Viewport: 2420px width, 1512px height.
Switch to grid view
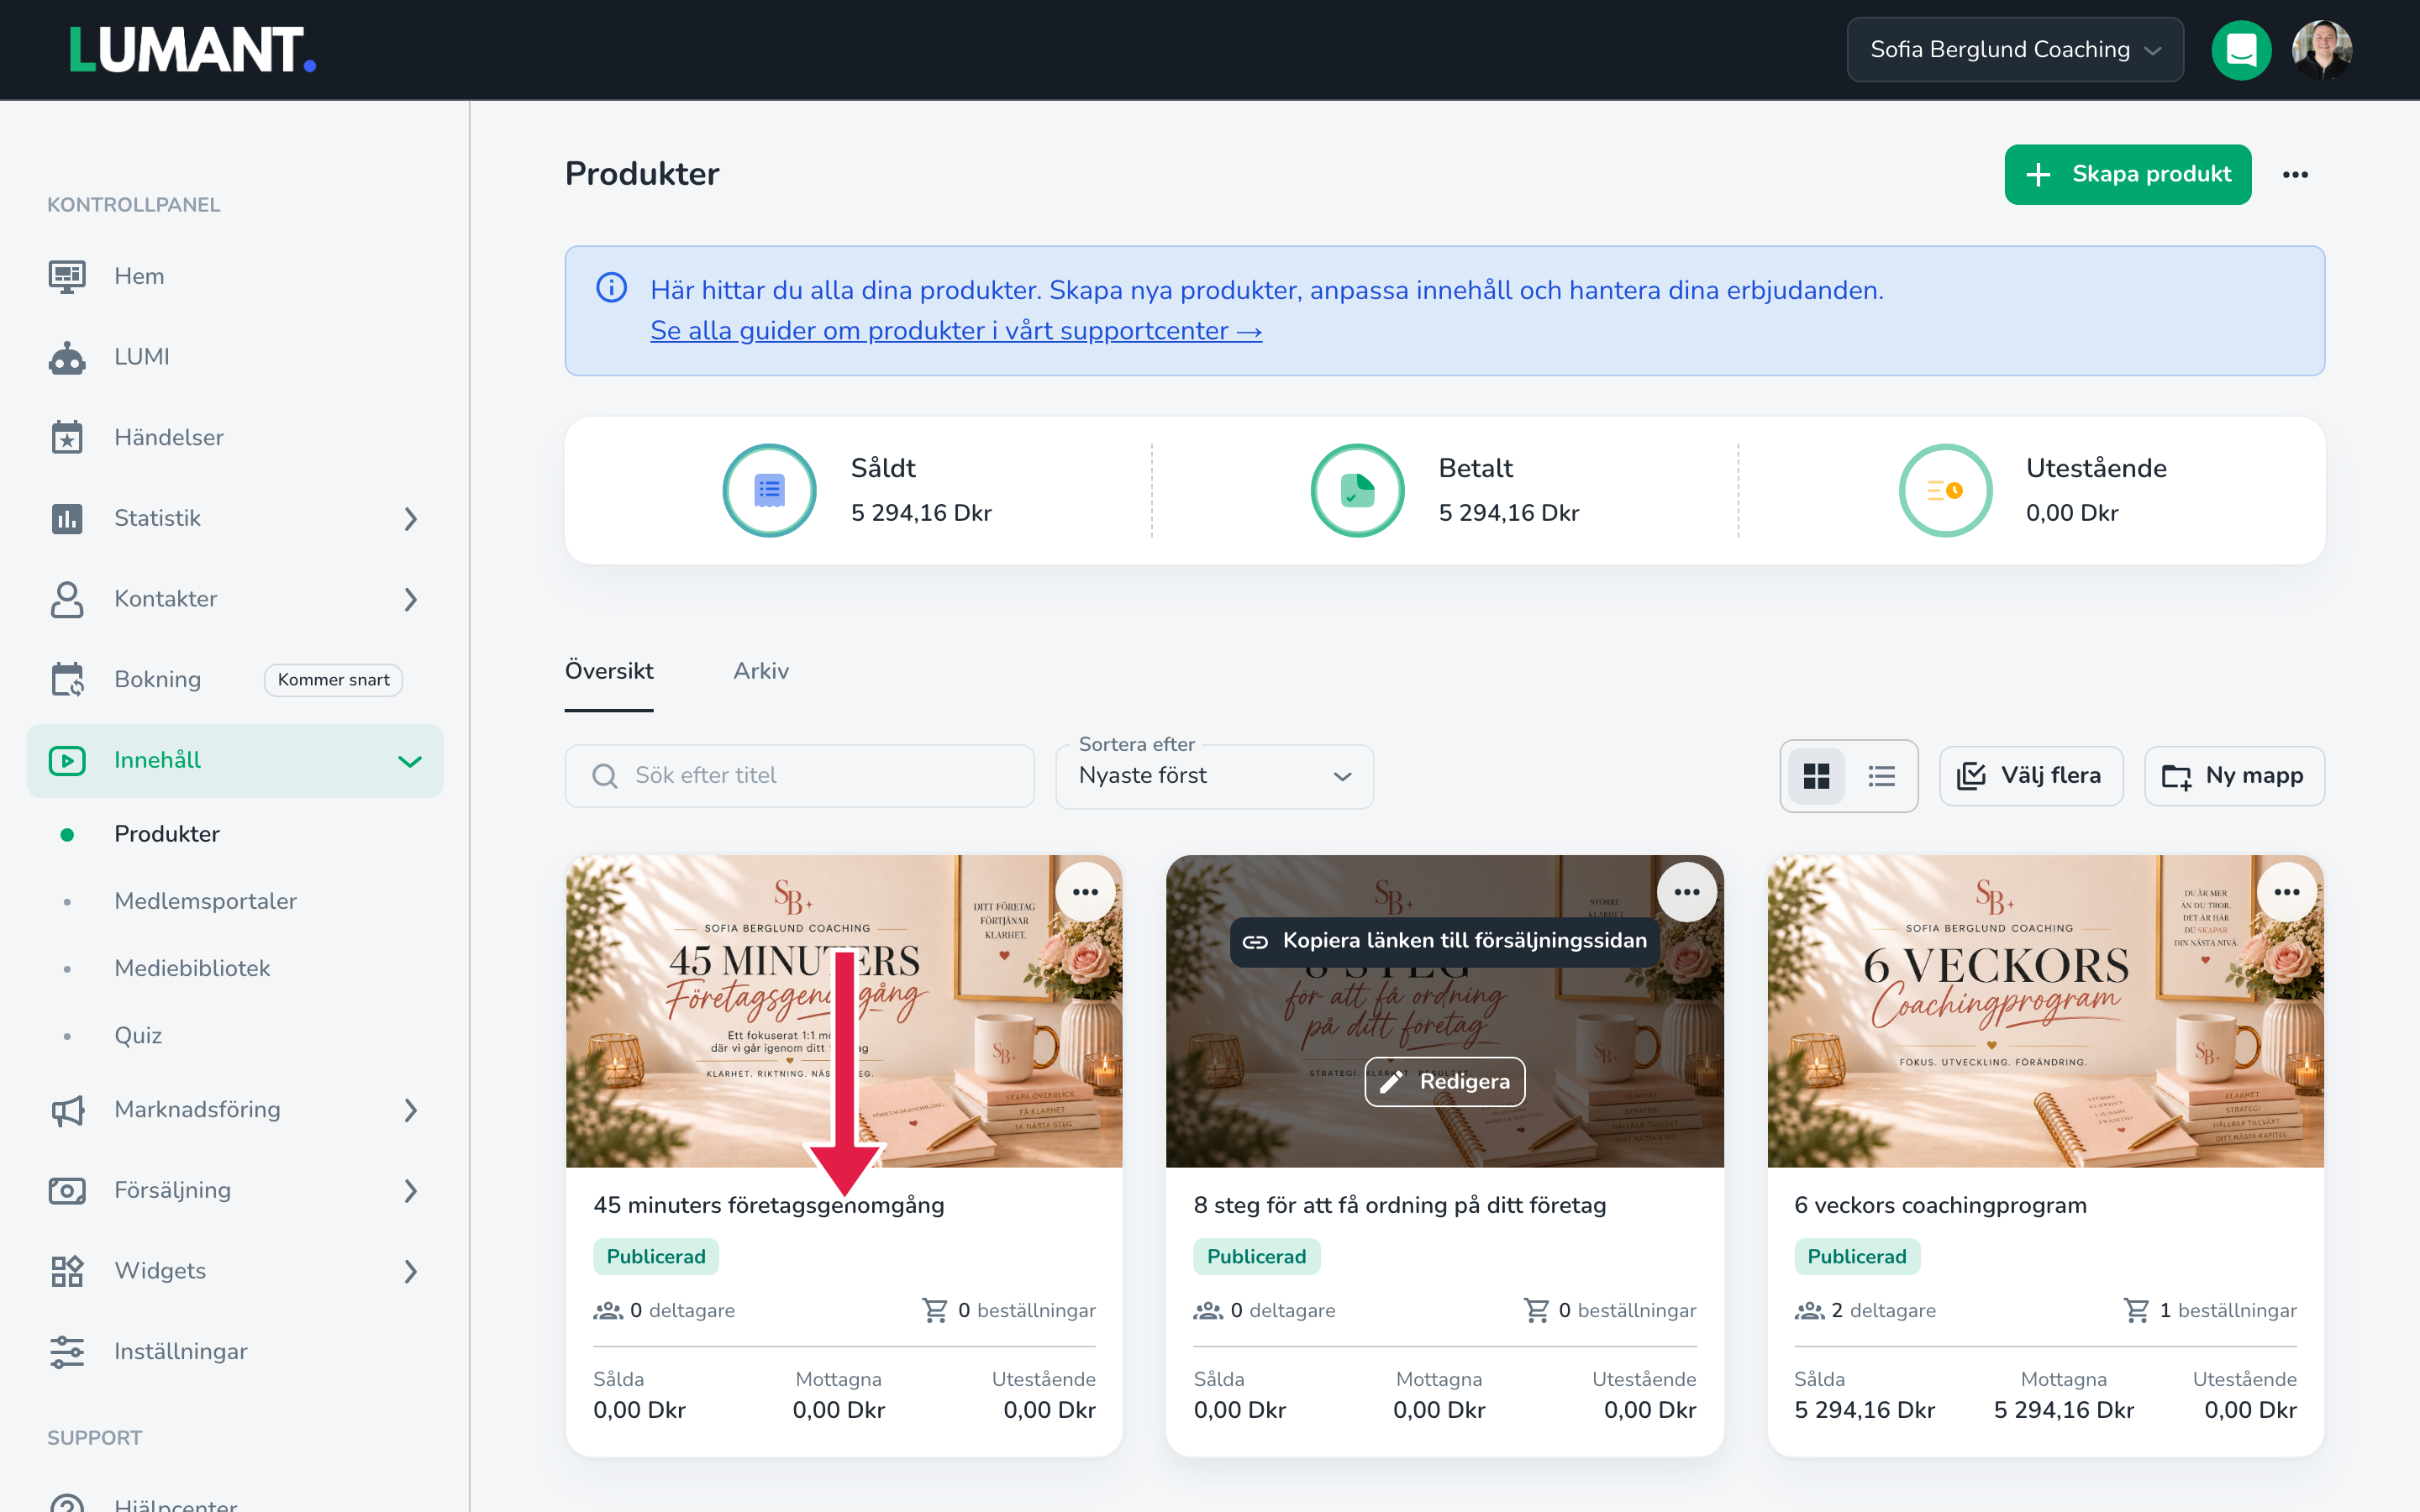1816,776
